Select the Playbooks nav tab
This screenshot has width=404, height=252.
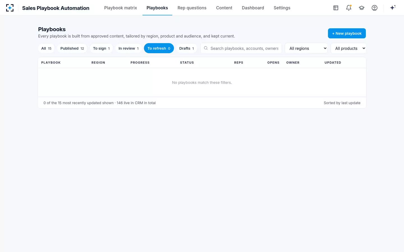point(157,8)
